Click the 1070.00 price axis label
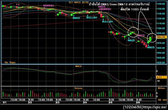168x110 pixels. [161, 43]
